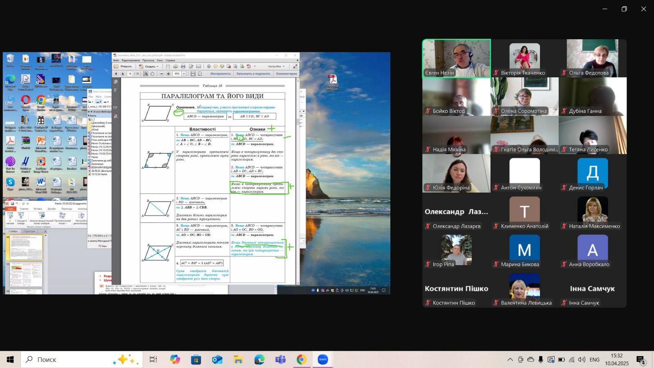
Task: Click the zoom in plus icon in Acrobat
Action: (x=168, y=74)
